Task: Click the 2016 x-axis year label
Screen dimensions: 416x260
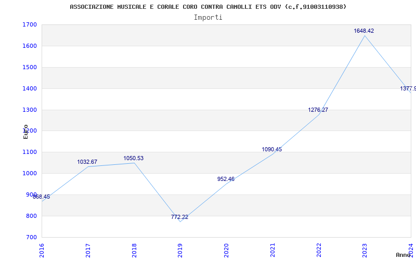Action: [42, 251]
